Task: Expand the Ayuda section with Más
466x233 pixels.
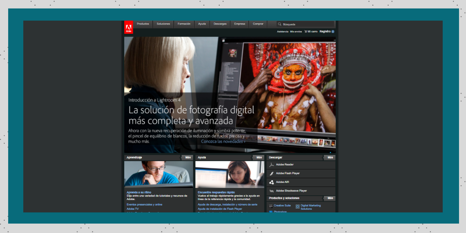Action: coord(259,158)
